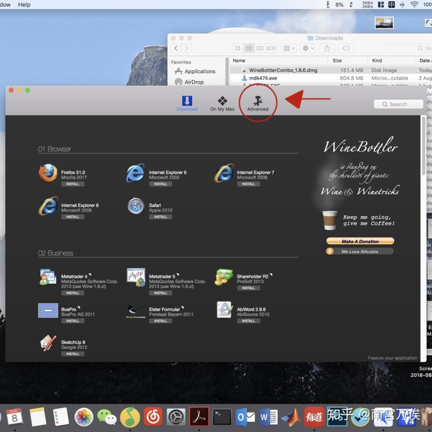Image resolution: width=432 pixels, height=432 pixels.
Task: Open Adobe Acrobat from the Dock
Action: coord(199,416)
